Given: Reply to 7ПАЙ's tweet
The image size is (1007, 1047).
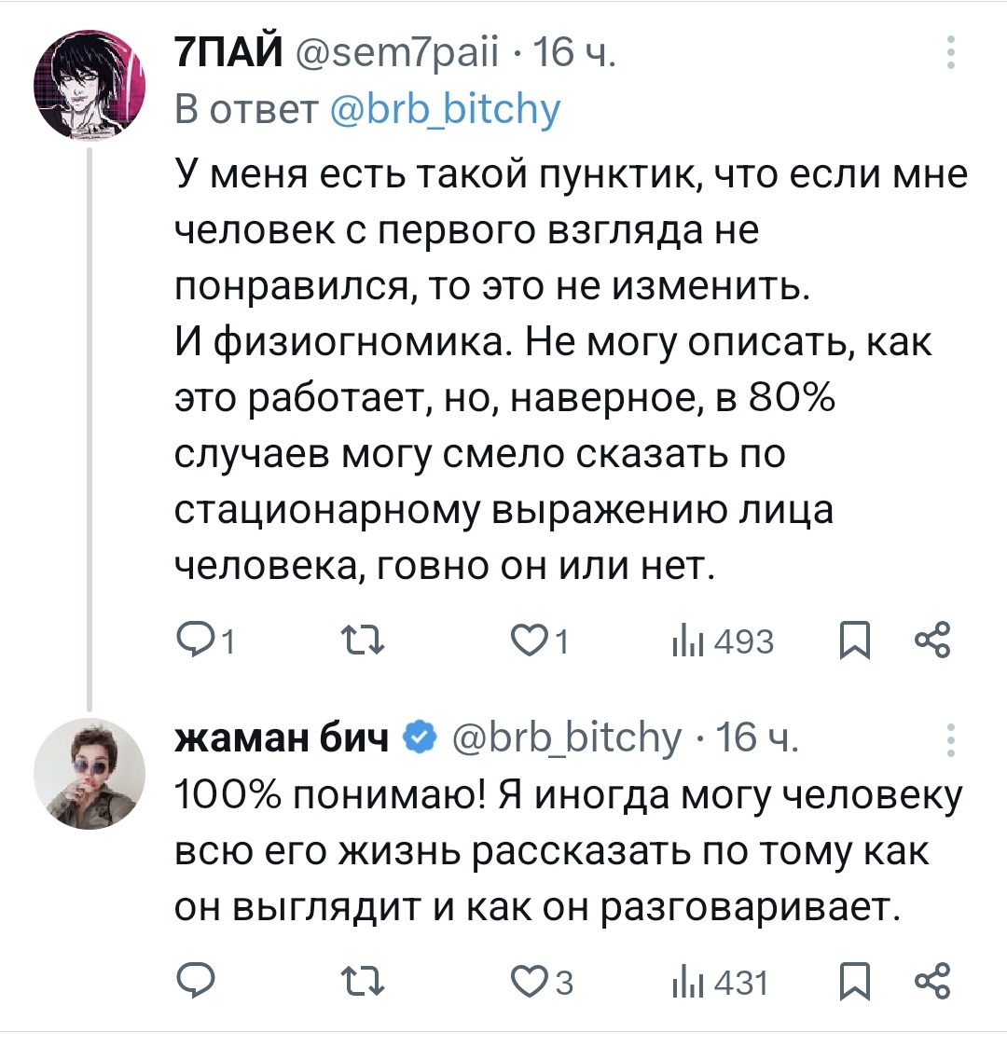Looking at the screenshot, I should click(196, 641).
